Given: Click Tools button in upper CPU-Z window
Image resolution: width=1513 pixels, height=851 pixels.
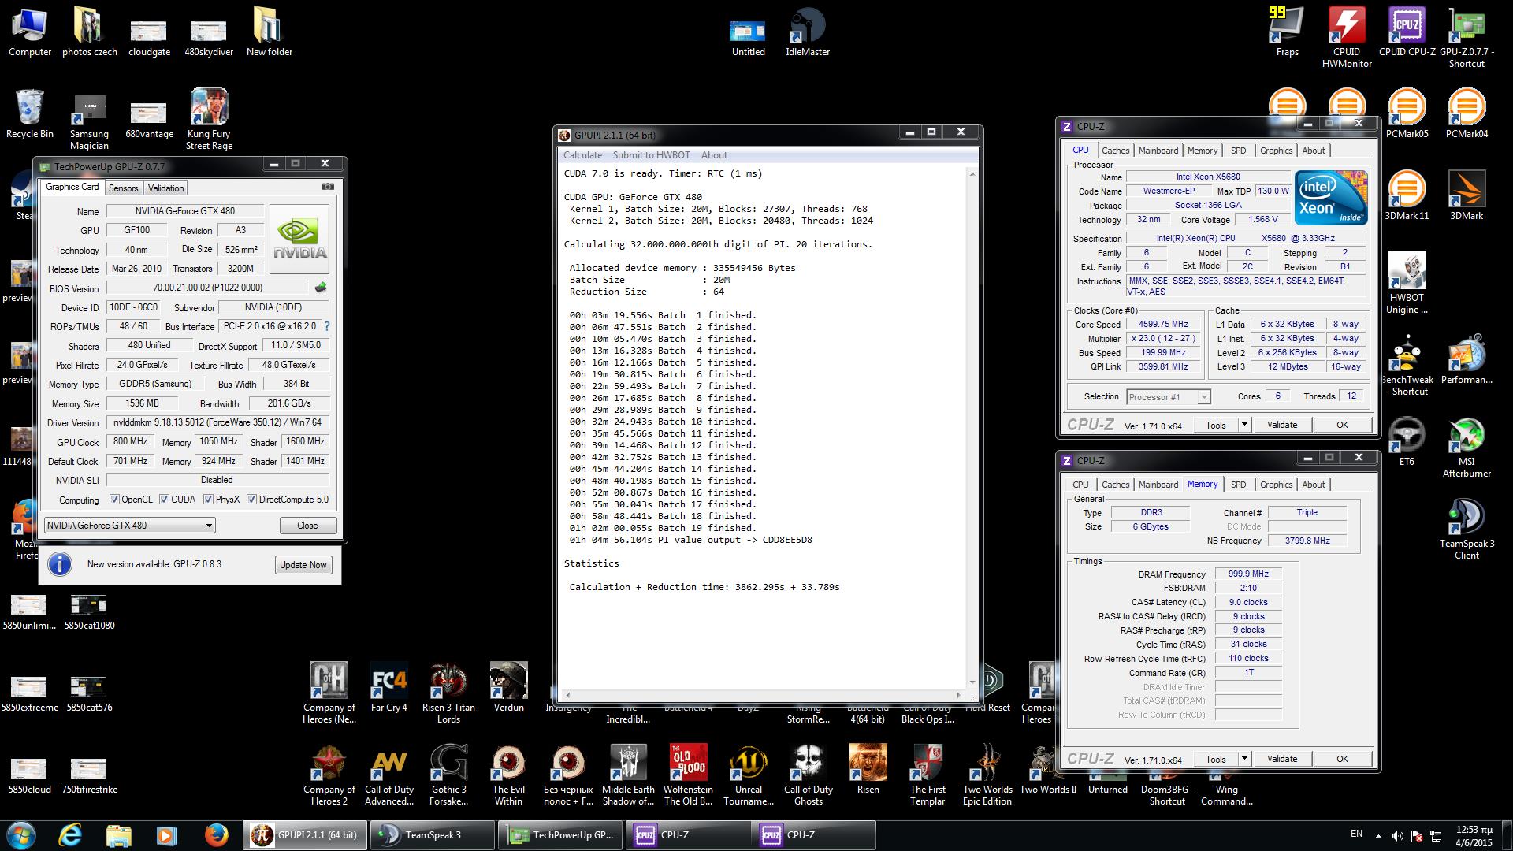Looking at the screenshot, I should click(x=1215, y=425).
